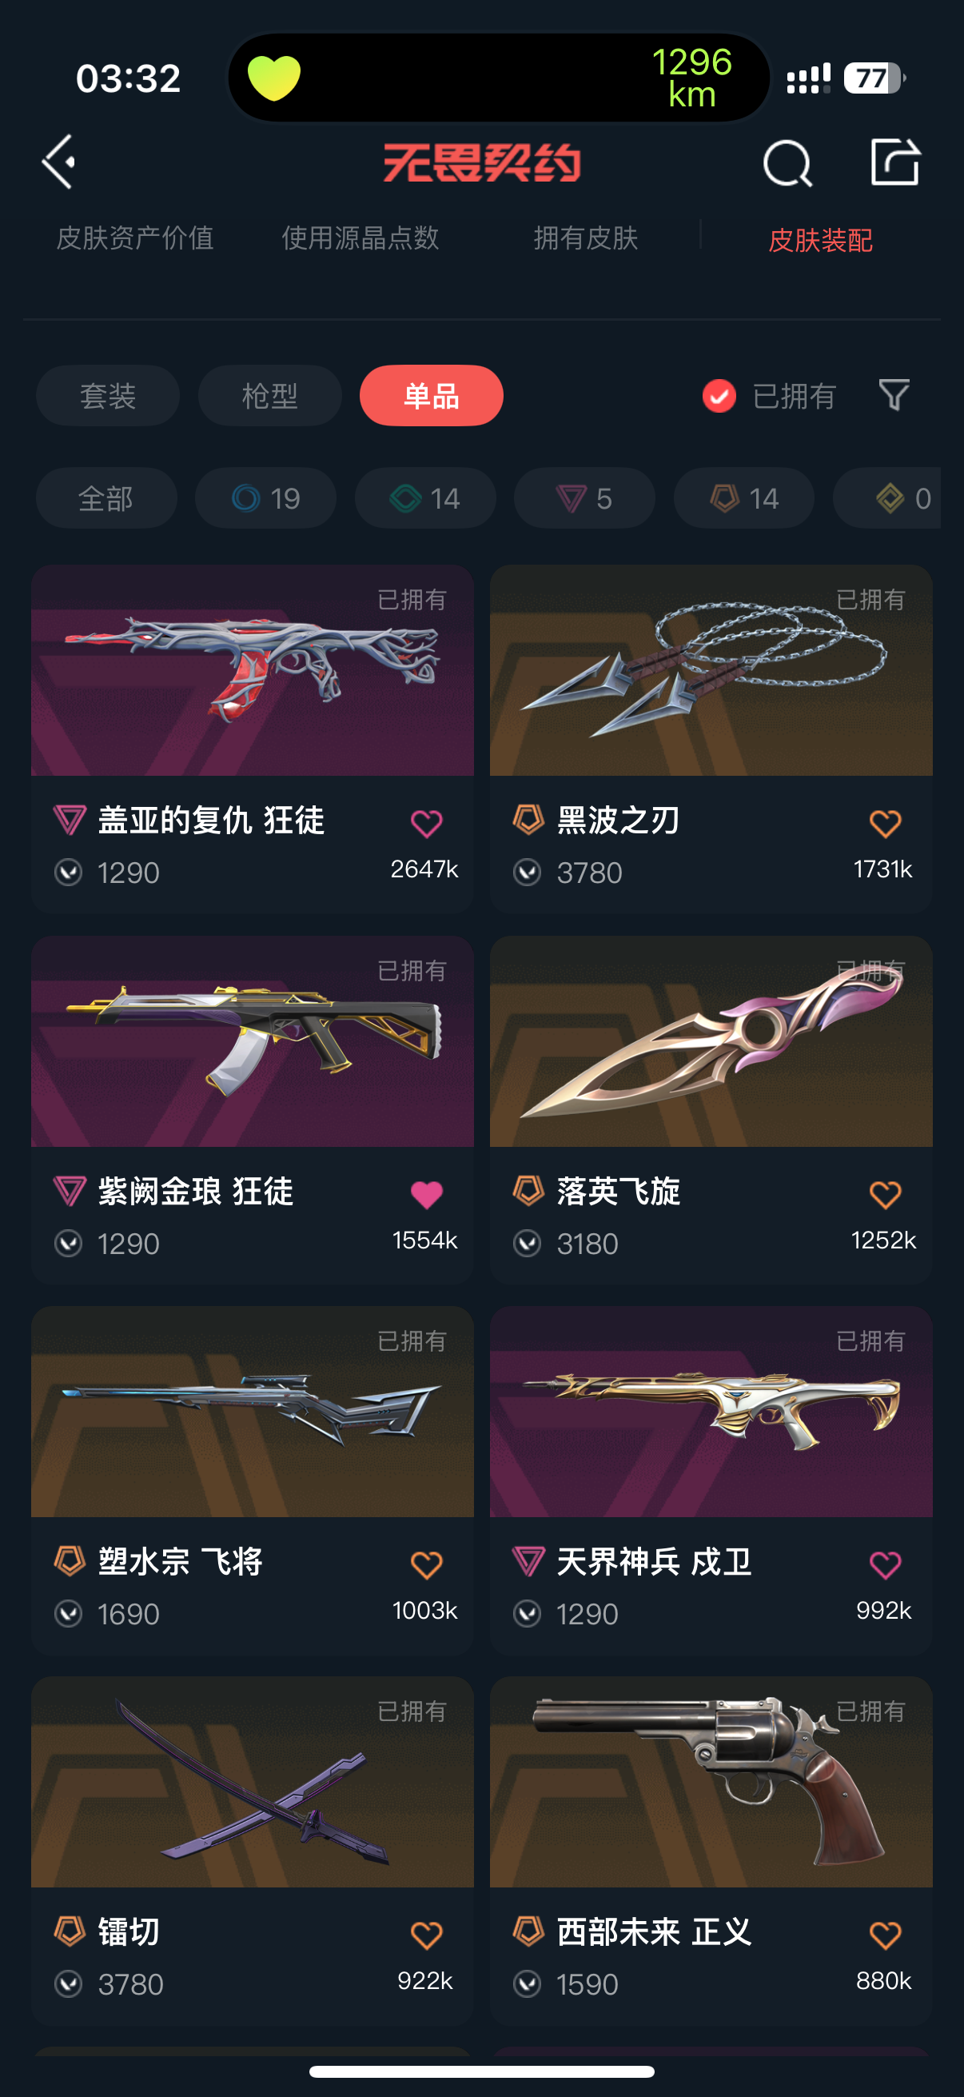This screenshot has height=2097, width=964.
Task: Open 镭切 sword skin thumbnail
Action: coord(252,1782)
